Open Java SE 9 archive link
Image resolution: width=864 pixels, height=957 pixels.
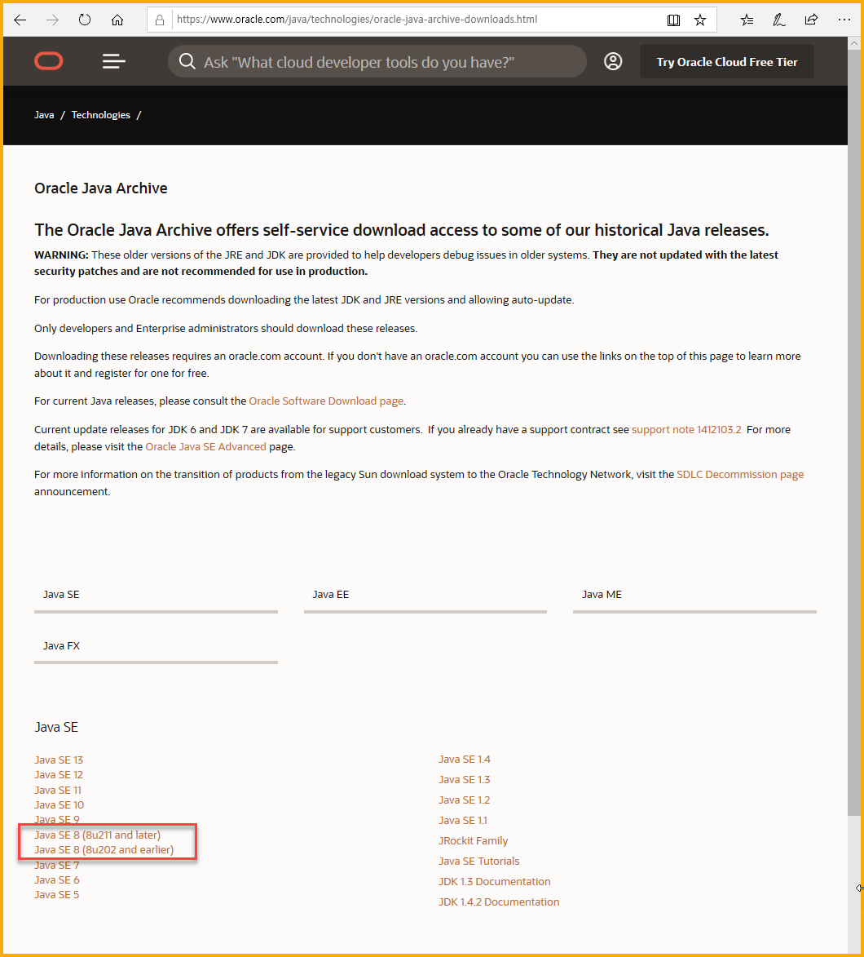57,819
